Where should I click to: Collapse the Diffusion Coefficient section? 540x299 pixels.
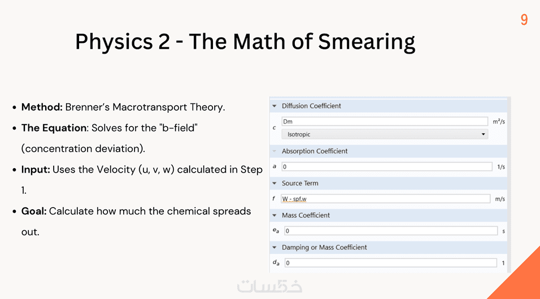[x=275, y=106]
